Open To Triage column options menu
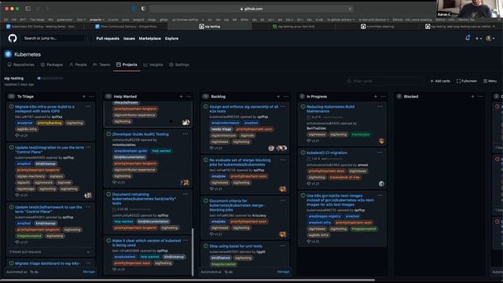This screenshot has width=503, height=283. point(92,96)
